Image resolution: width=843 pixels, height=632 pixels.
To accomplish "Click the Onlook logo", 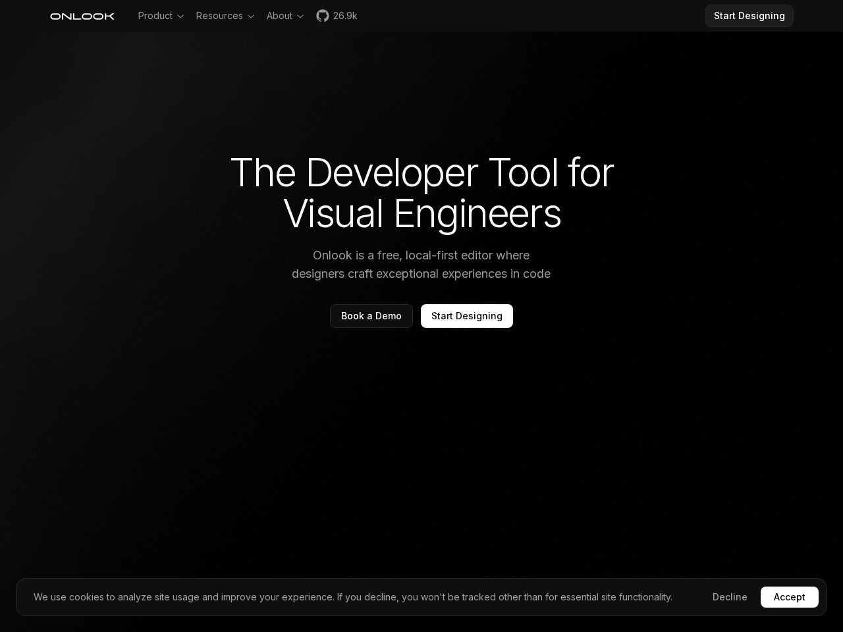I will coord(82,16).
